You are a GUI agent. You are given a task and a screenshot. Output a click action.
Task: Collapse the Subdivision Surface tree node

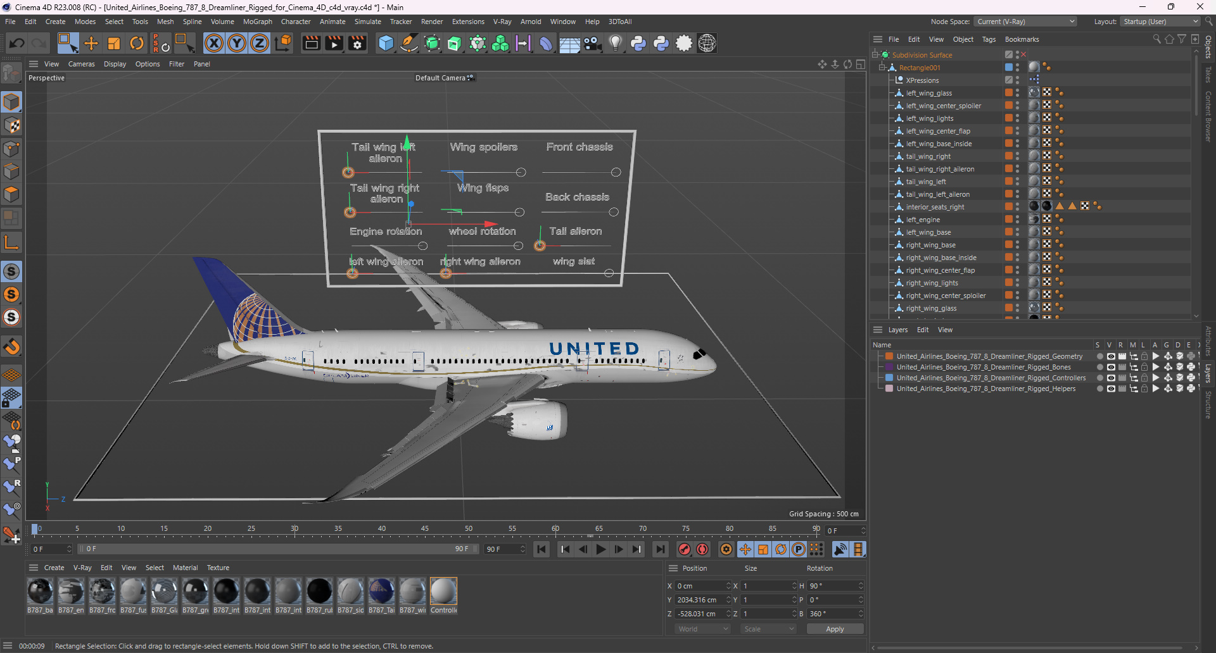tap(875, 54)
